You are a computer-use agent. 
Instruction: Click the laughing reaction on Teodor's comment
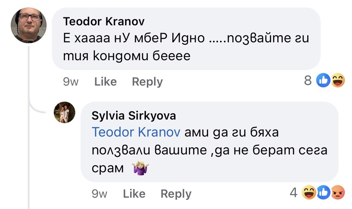[337, 81]
